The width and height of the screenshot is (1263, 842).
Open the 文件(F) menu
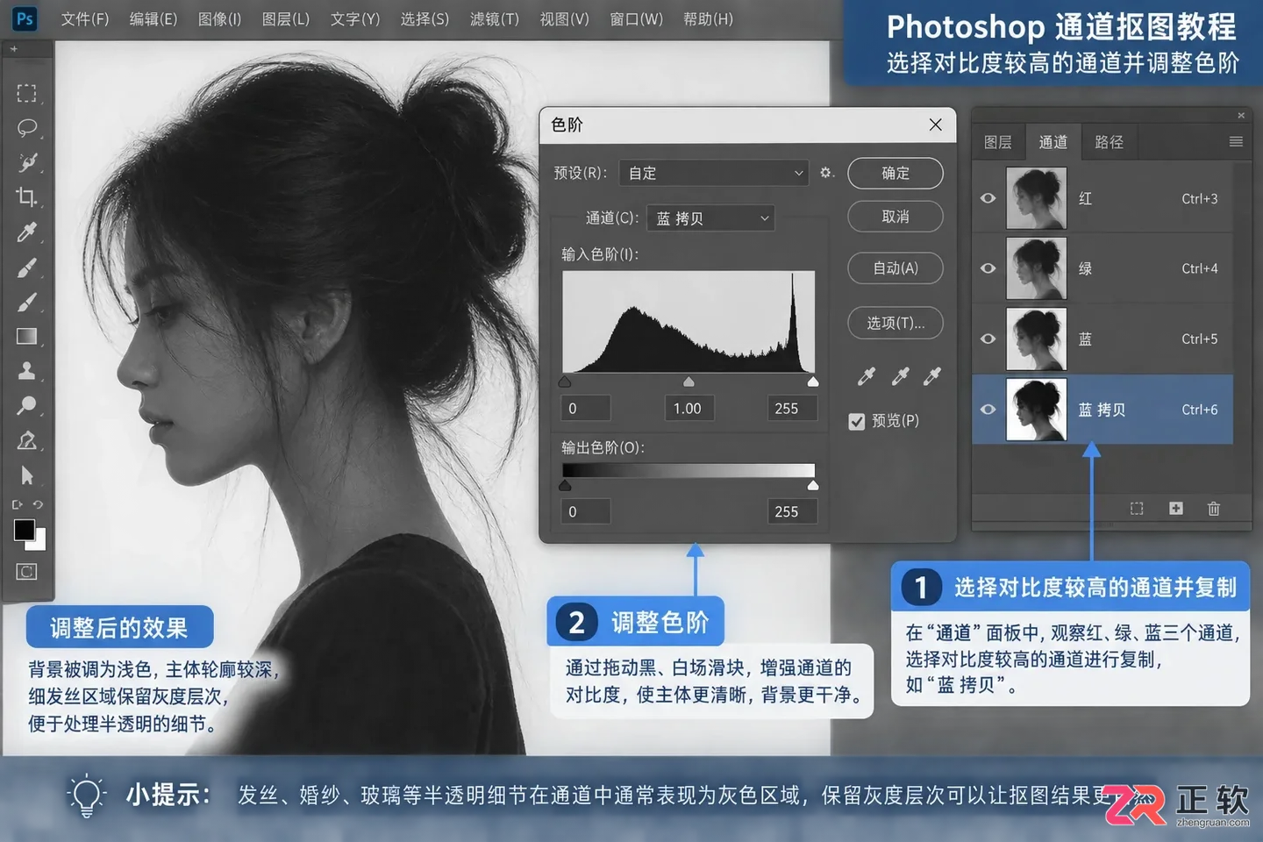(x=85, y=19)
